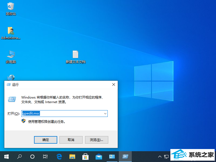Show hidden system tray icons

160,157
